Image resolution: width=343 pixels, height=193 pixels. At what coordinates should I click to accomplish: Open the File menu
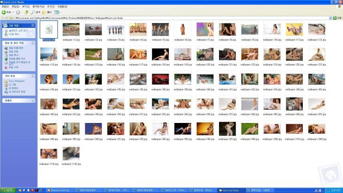point(5,6)
